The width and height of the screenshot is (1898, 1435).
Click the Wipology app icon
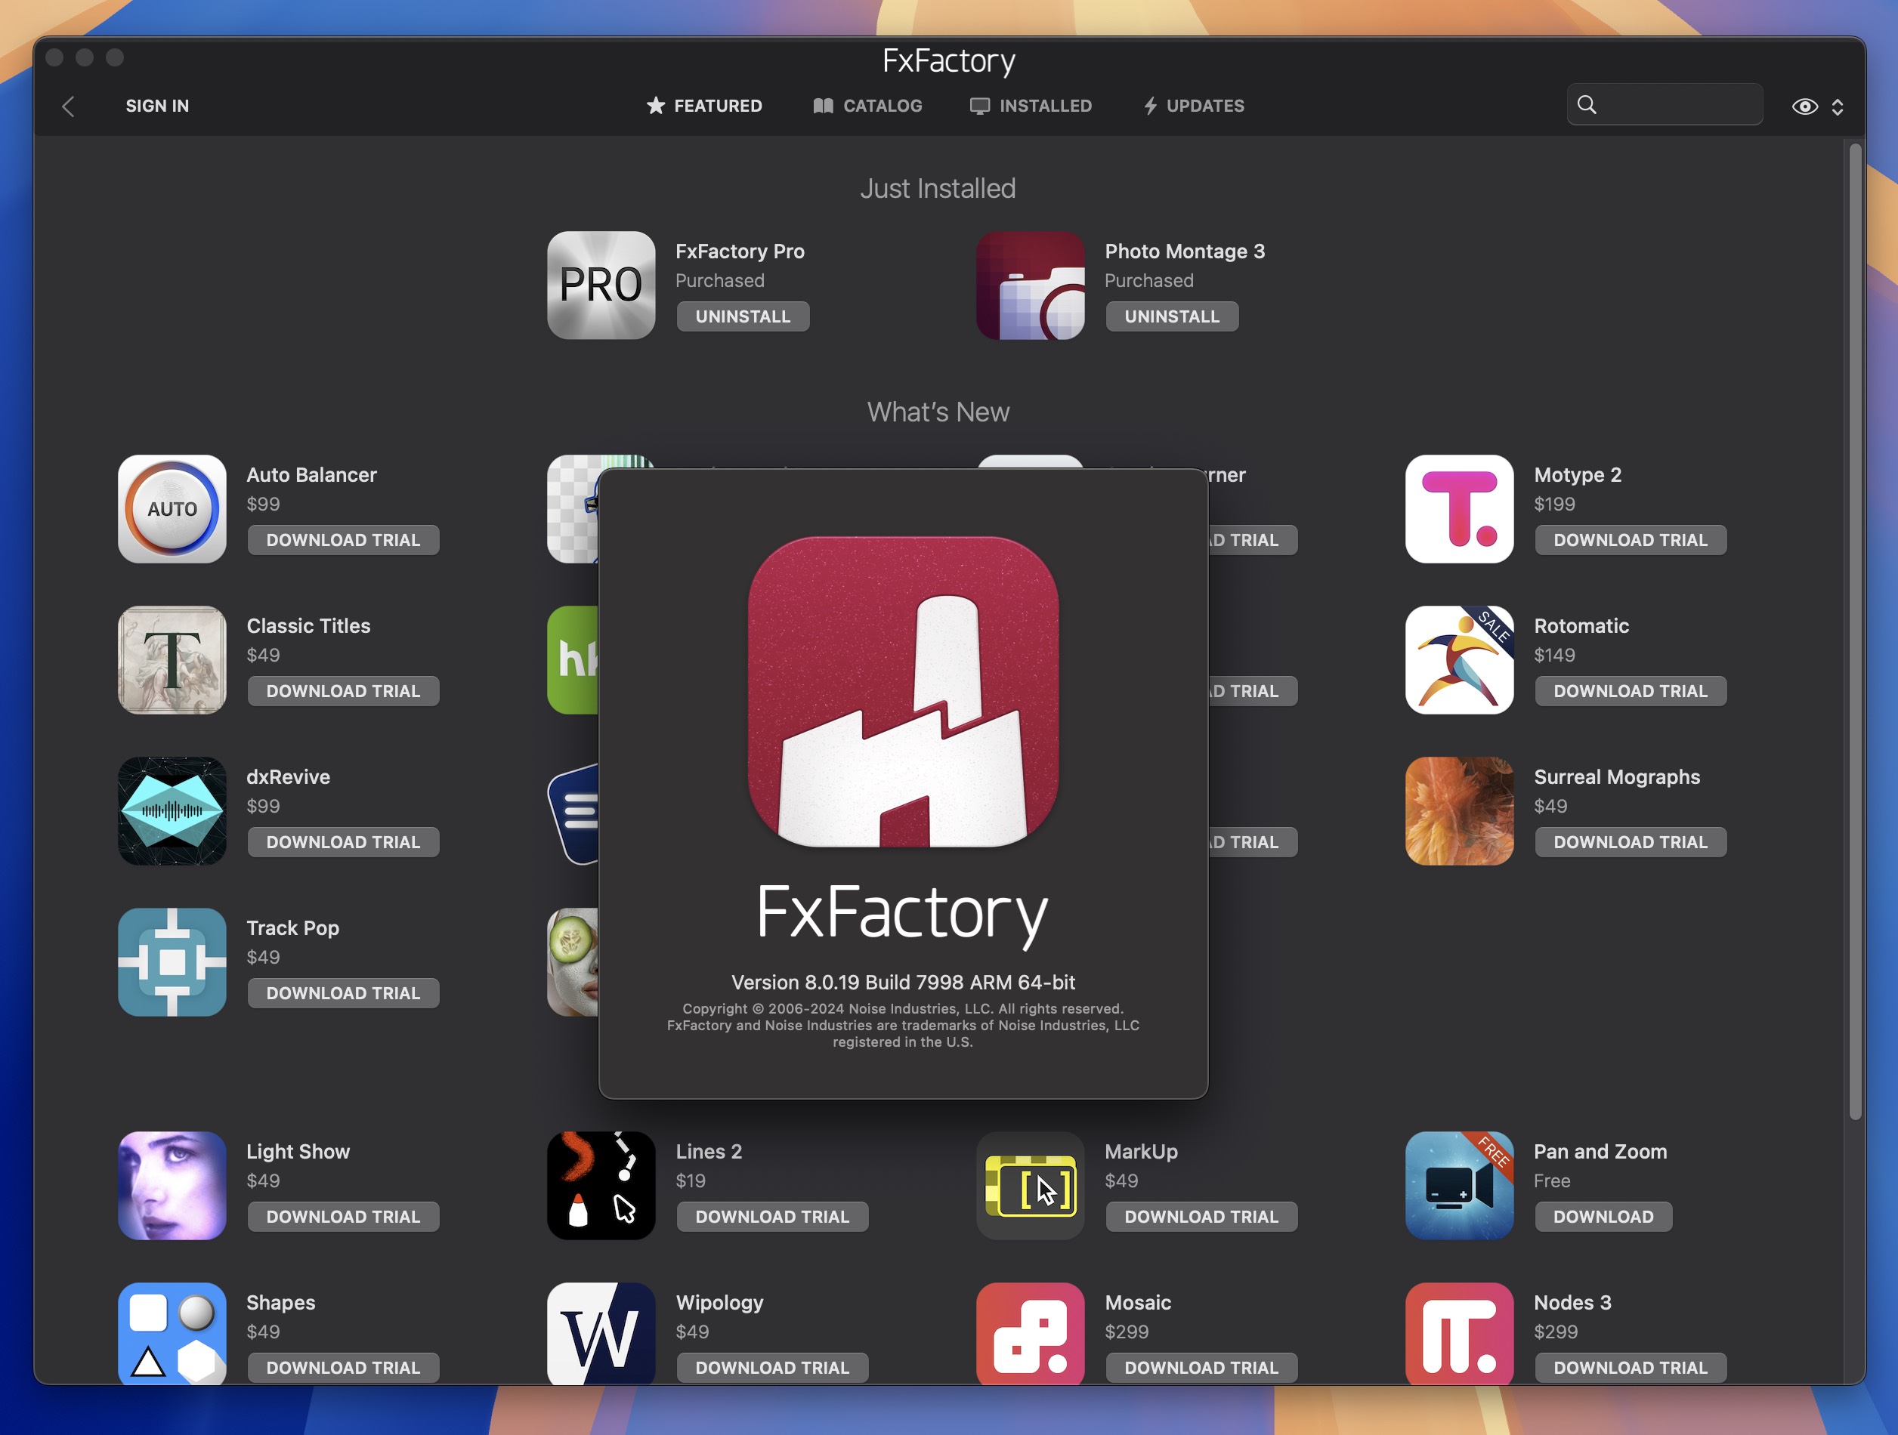[x=601, y=1333]
